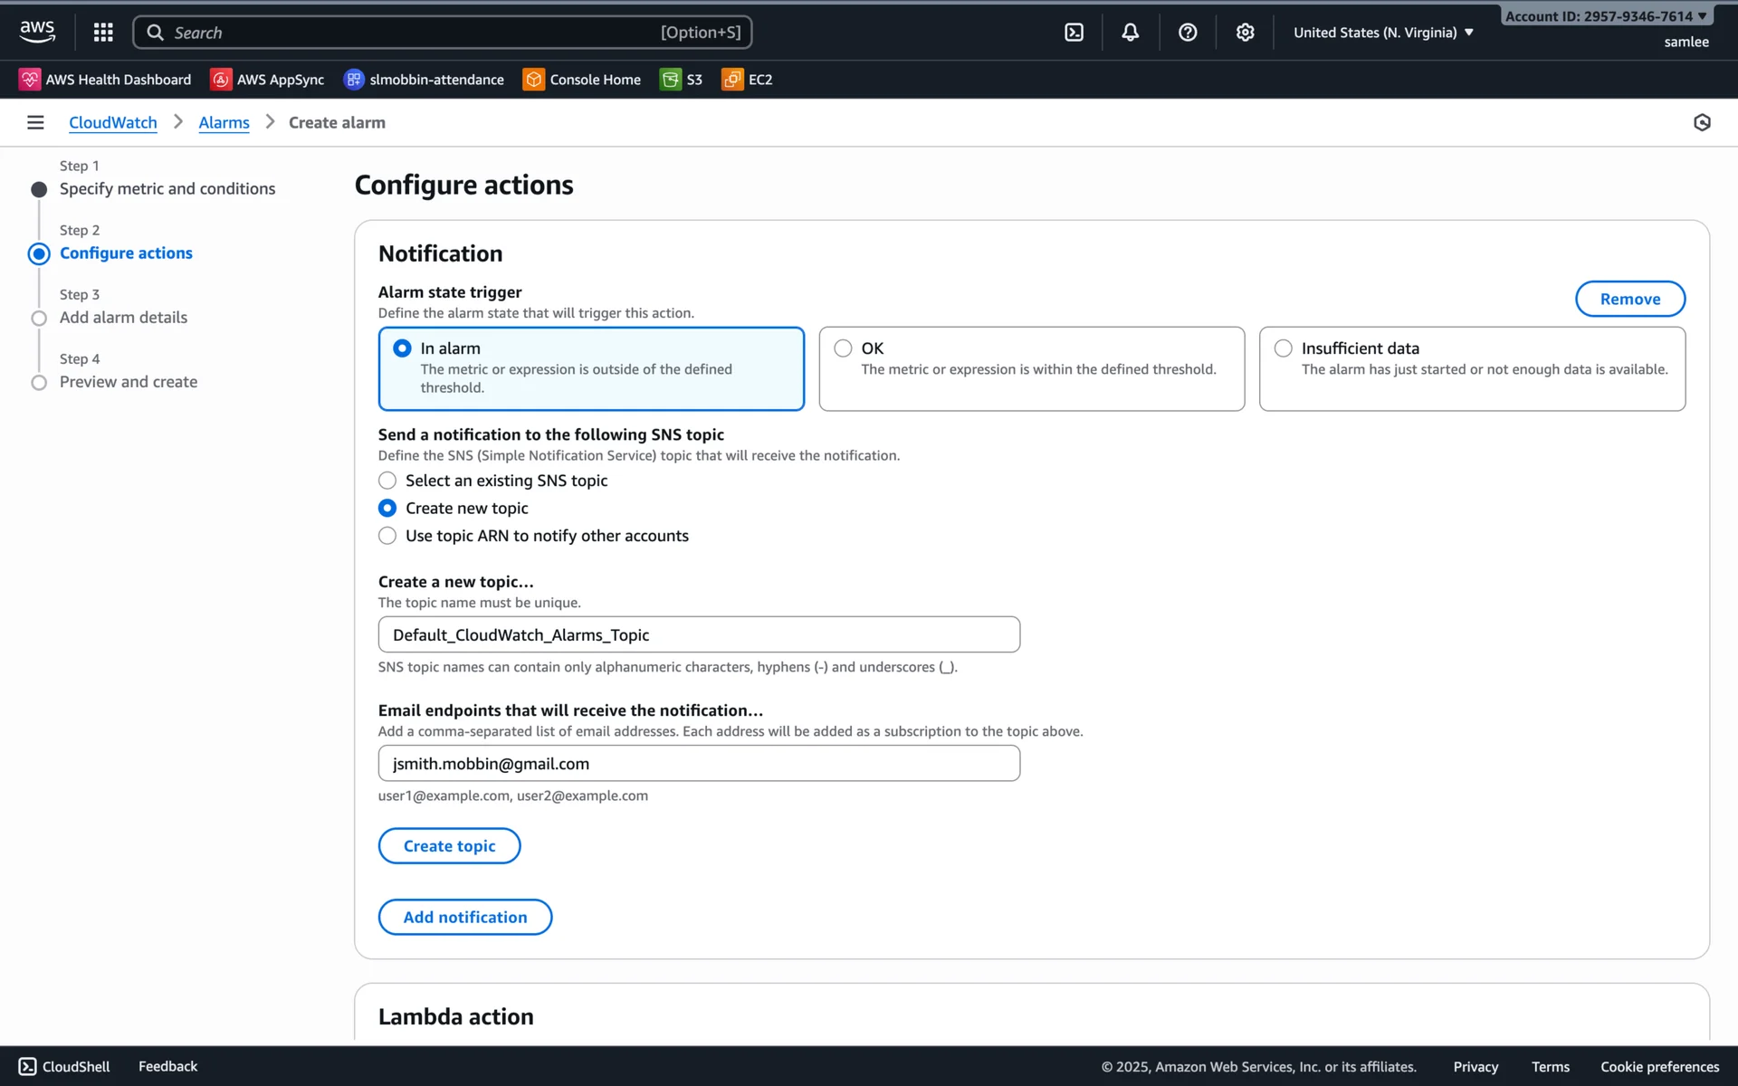Image resolution: width=1738 pixels, height=1086 pixels.
Task: Open the AWS services grid menu
Action: coord(103,33)
